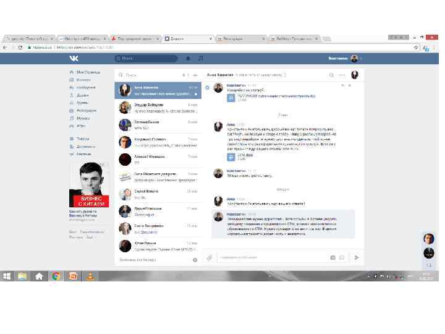Expand the profile menu arrow in header
The height and width of the screenshot is (334, 445).
pyautogui.click(x=361, y=59)
